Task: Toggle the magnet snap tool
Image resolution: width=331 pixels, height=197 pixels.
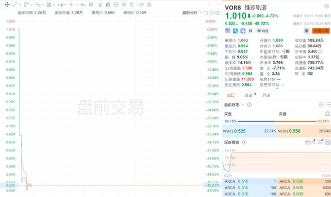Action: (108, 5)
